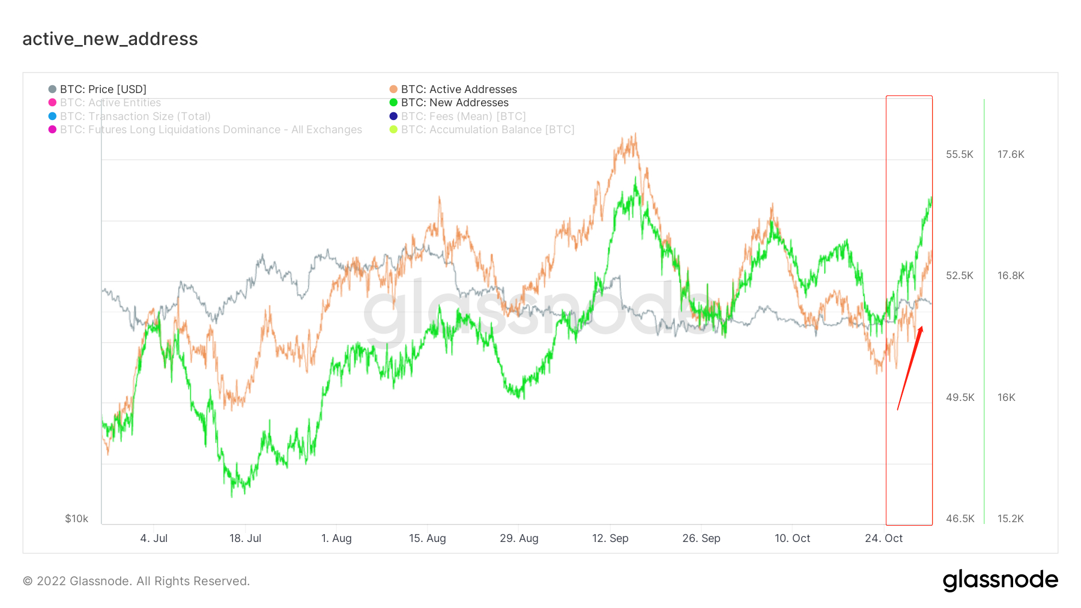The width and height of the screenshot is (1081, 608).
Task: Show the BTC: Fees (Mean) series
Action: pyautogui.click(x=463, y=116)
